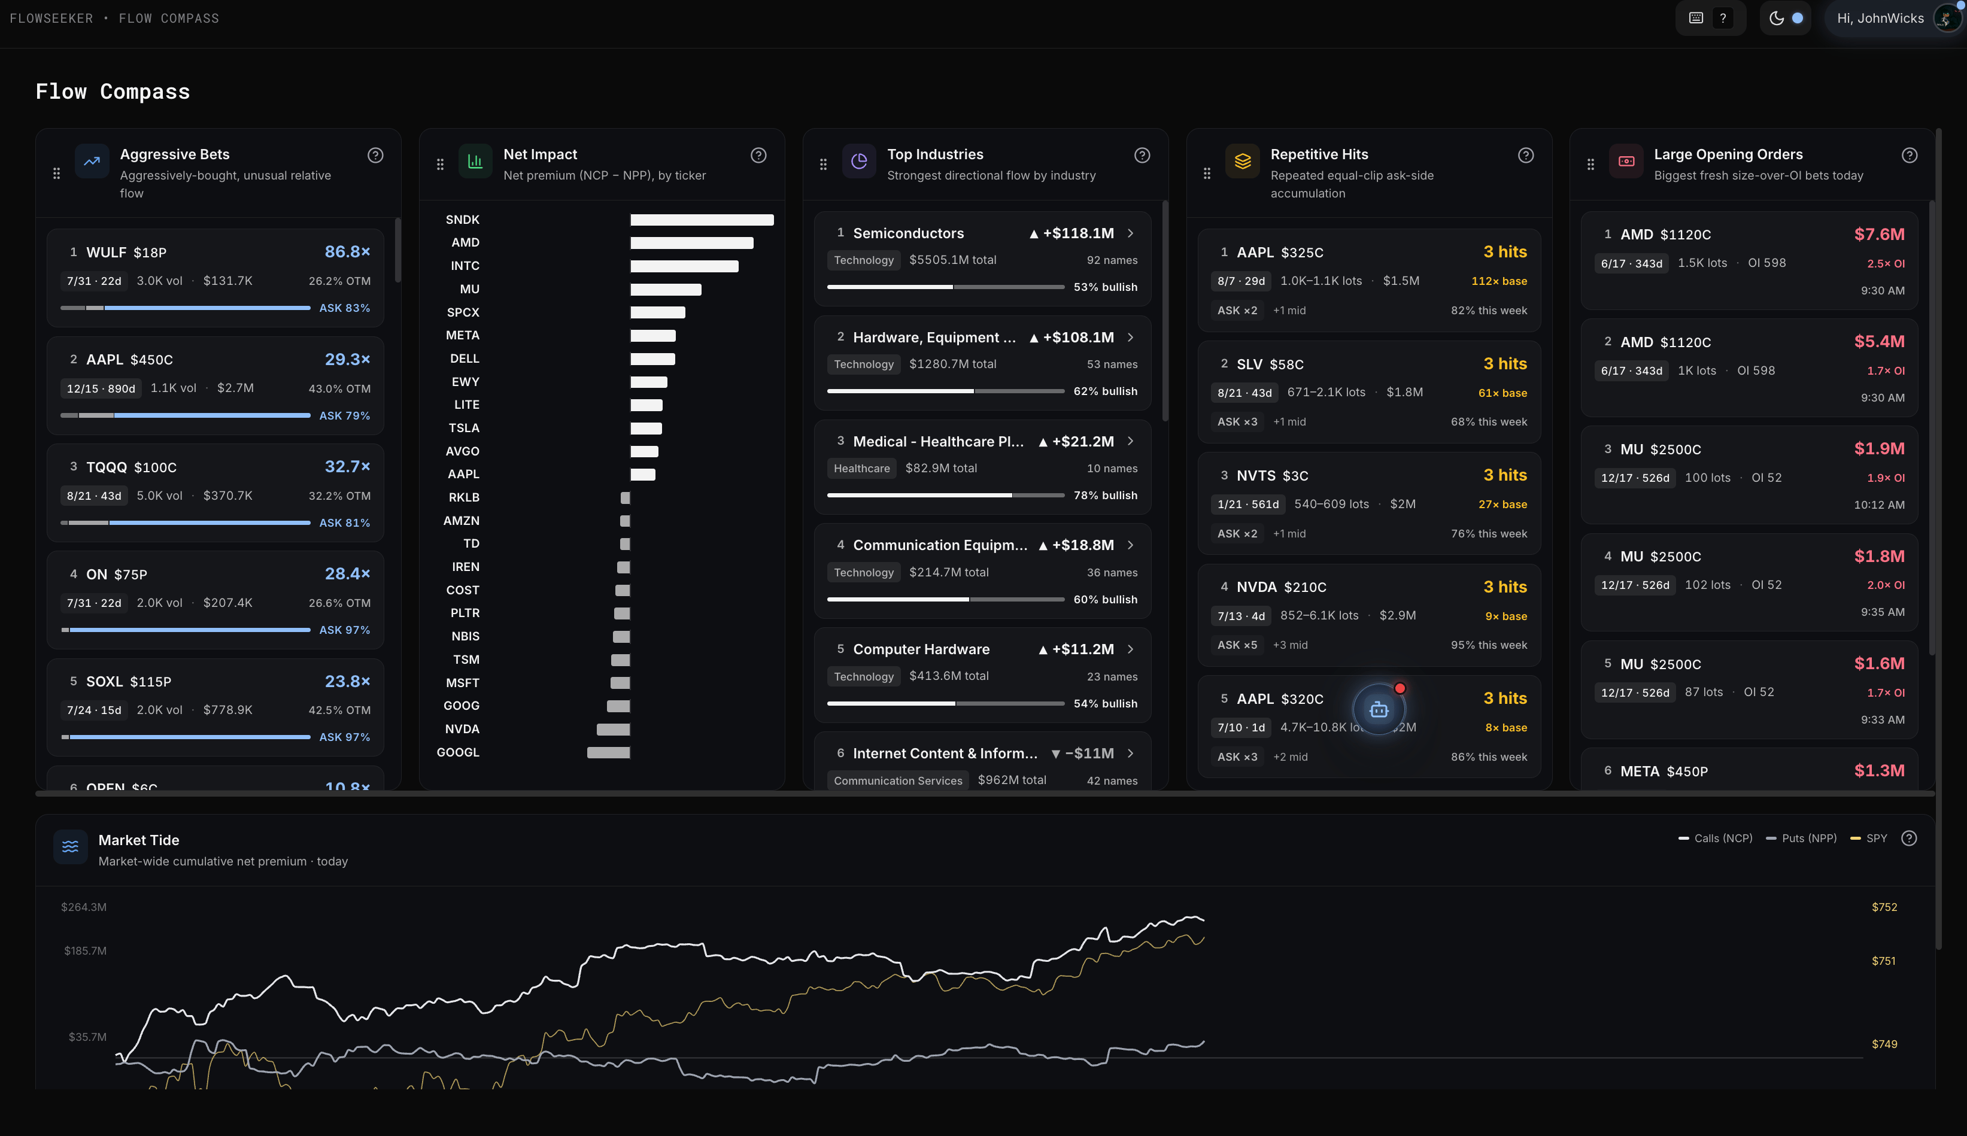This screenshot has width=1967, height=1136.
Task: Click the Healthcare sector tag
Action: tap(861, 468)
